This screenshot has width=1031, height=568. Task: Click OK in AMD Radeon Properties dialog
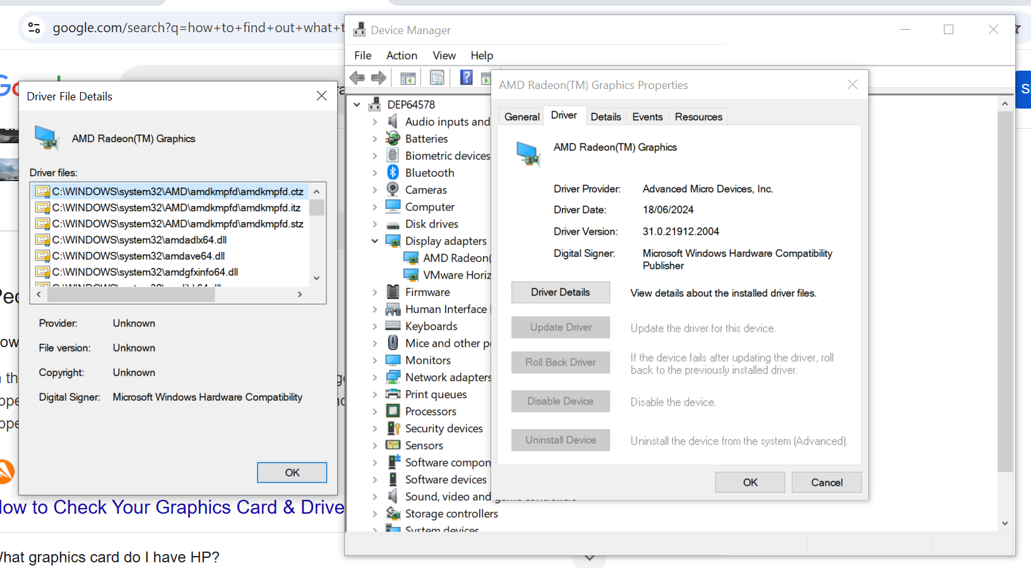[x=750, y=482]
